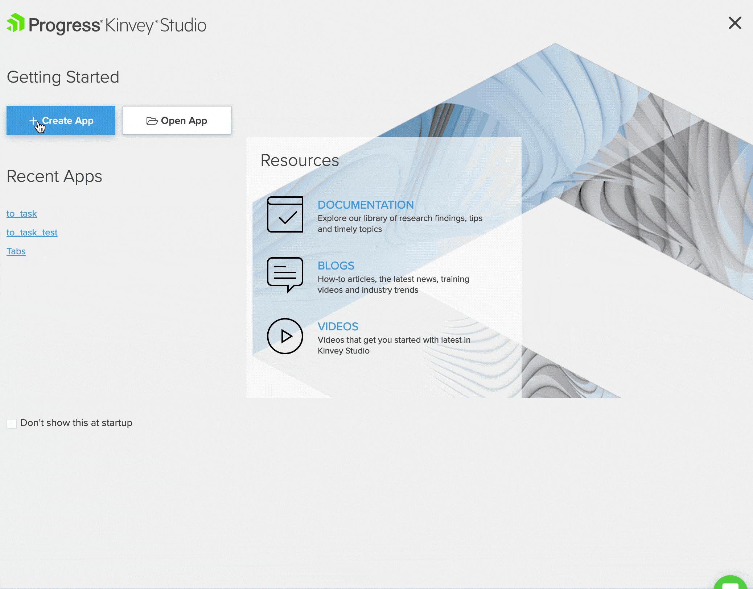This screenshot has width=753, height=589.
Task: Follow the DOCUMENTATION resource link
Action: pyautogui.click(x=365, y=205)
